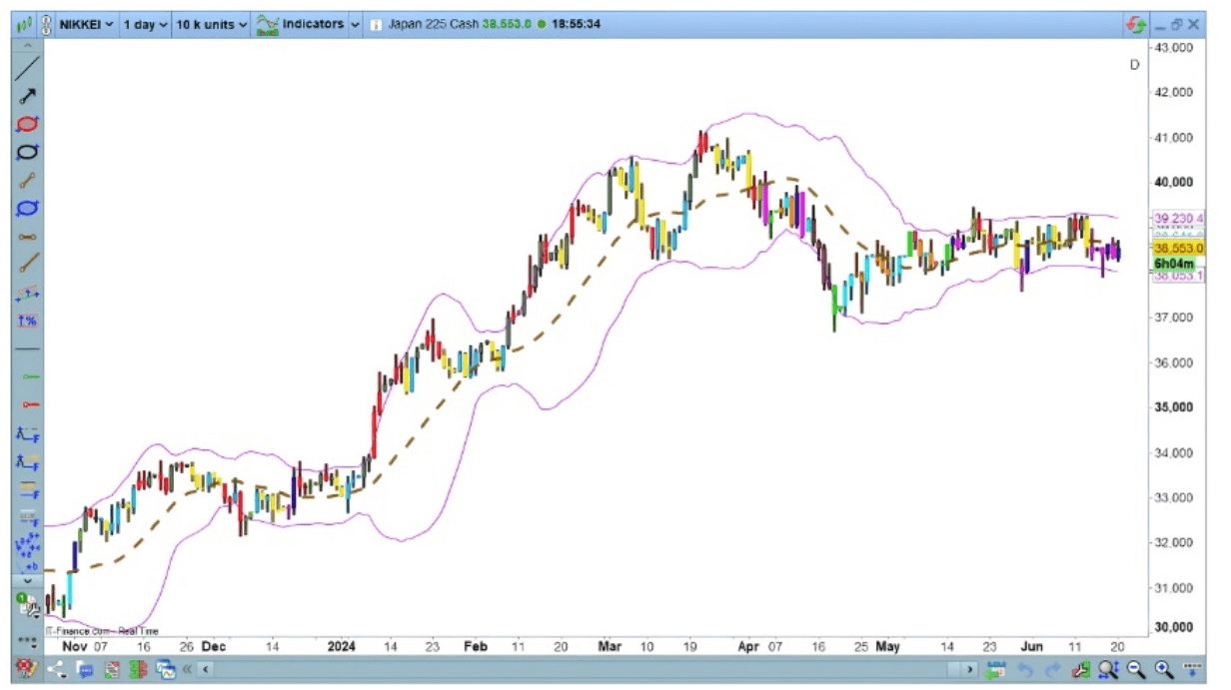Toggle the chart style candlestick icon

25,24
